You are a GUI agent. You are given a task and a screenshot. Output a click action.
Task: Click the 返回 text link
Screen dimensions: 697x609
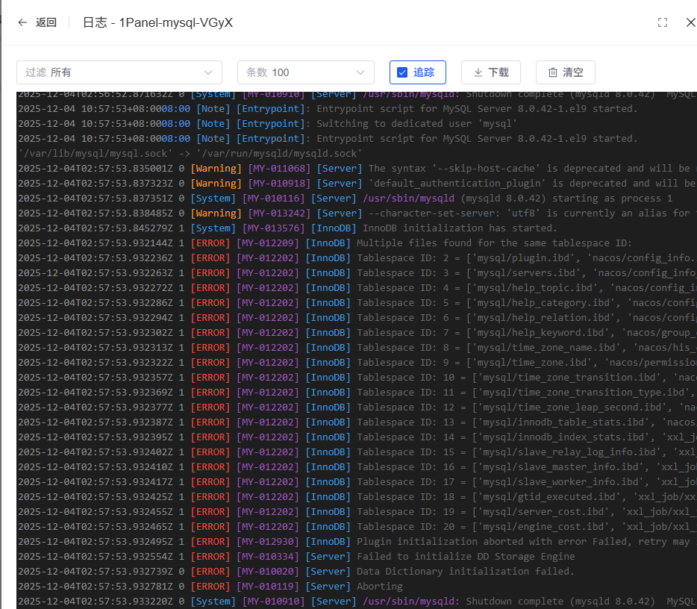coord(46,22)
